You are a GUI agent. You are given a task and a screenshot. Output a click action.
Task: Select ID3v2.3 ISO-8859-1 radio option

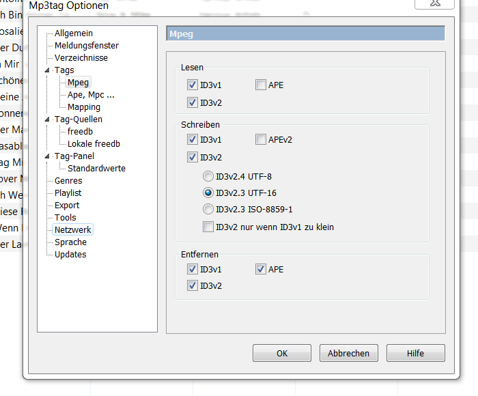208,209
